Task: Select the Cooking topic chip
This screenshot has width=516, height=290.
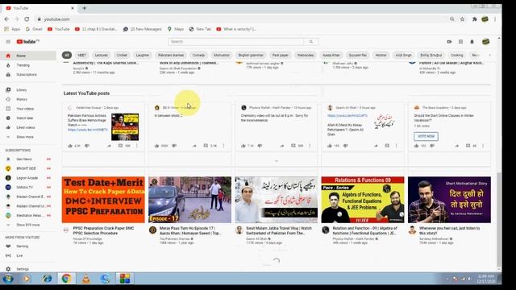Action: 457,56
